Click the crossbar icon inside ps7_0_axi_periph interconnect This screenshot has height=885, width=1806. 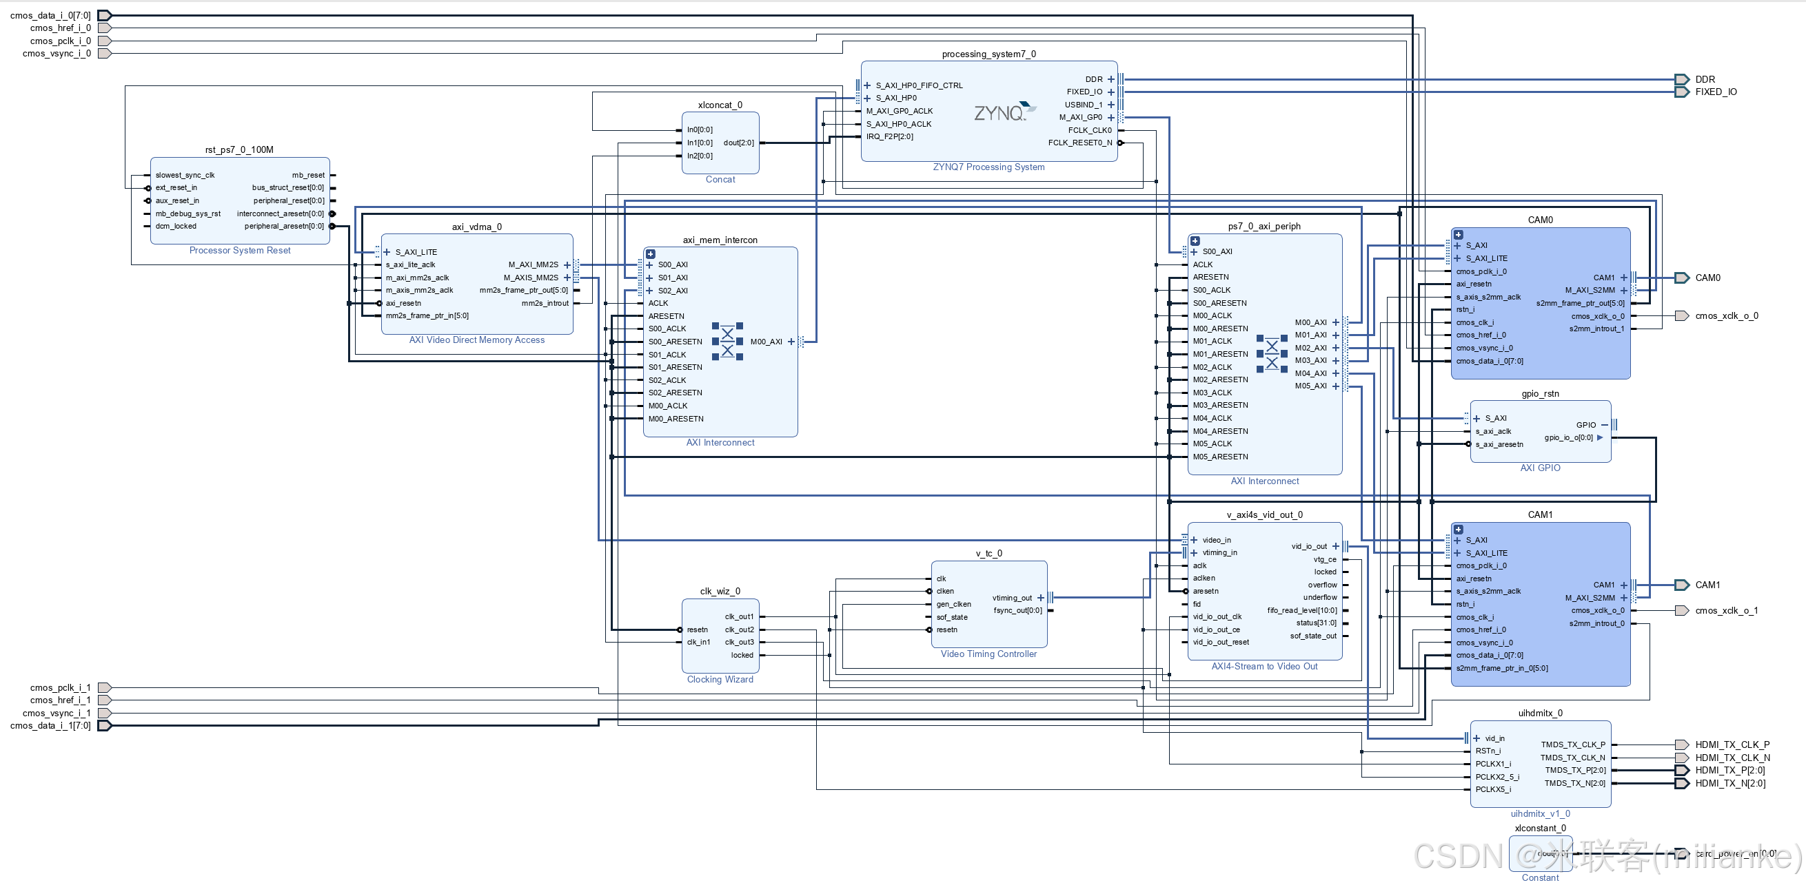(1272, 354)
